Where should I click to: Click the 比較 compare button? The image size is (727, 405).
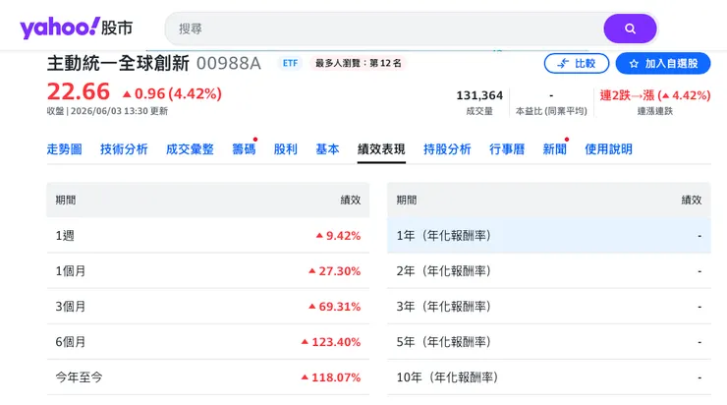pyautogui.click(x=577, y=64)
